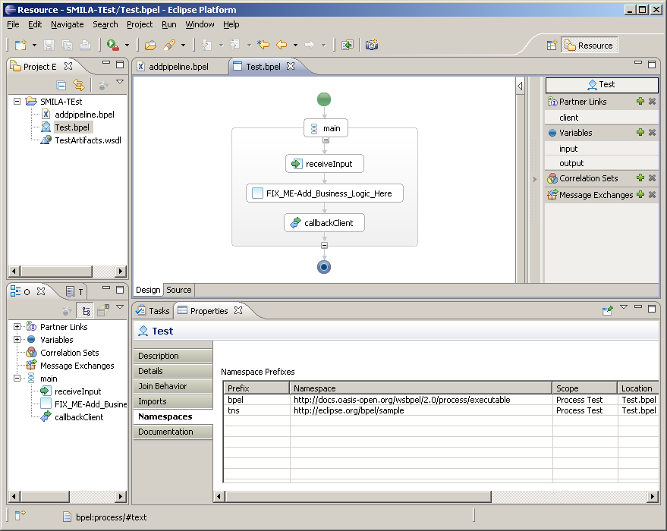
Task: Click the Open Perspective icon
Action: (552, 46)
